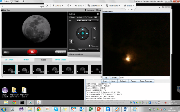180x112 pixels.
Task: Click the Reset Exposure button
Action: click(146, 81)
